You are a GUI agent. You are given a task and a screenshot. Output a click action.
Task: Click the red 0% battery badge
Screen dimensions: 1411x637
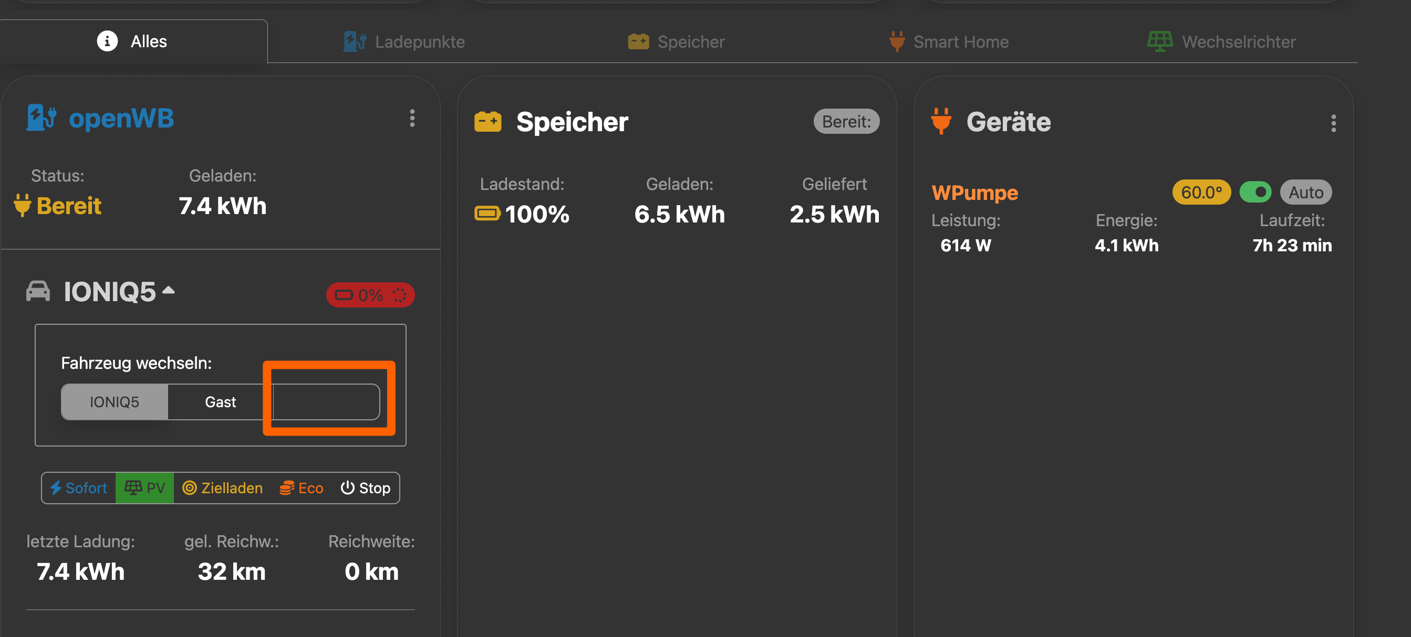pos(370,295)
